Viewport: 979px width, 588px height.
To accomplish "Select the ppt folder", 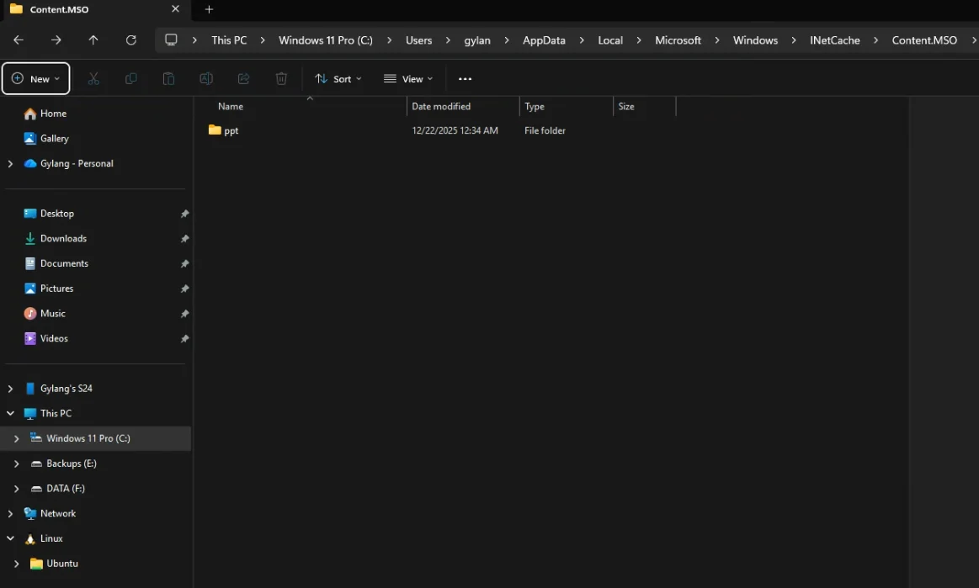I will 224,130.
